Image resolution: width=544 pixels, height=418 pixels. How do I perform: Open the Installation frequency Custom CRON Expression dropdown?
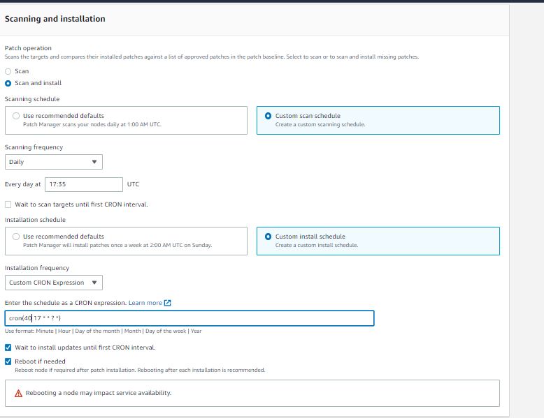[x=54, y=283]
